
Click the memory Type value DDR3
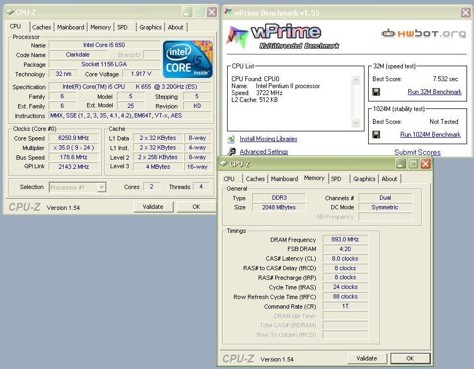[x=279, y=198]
